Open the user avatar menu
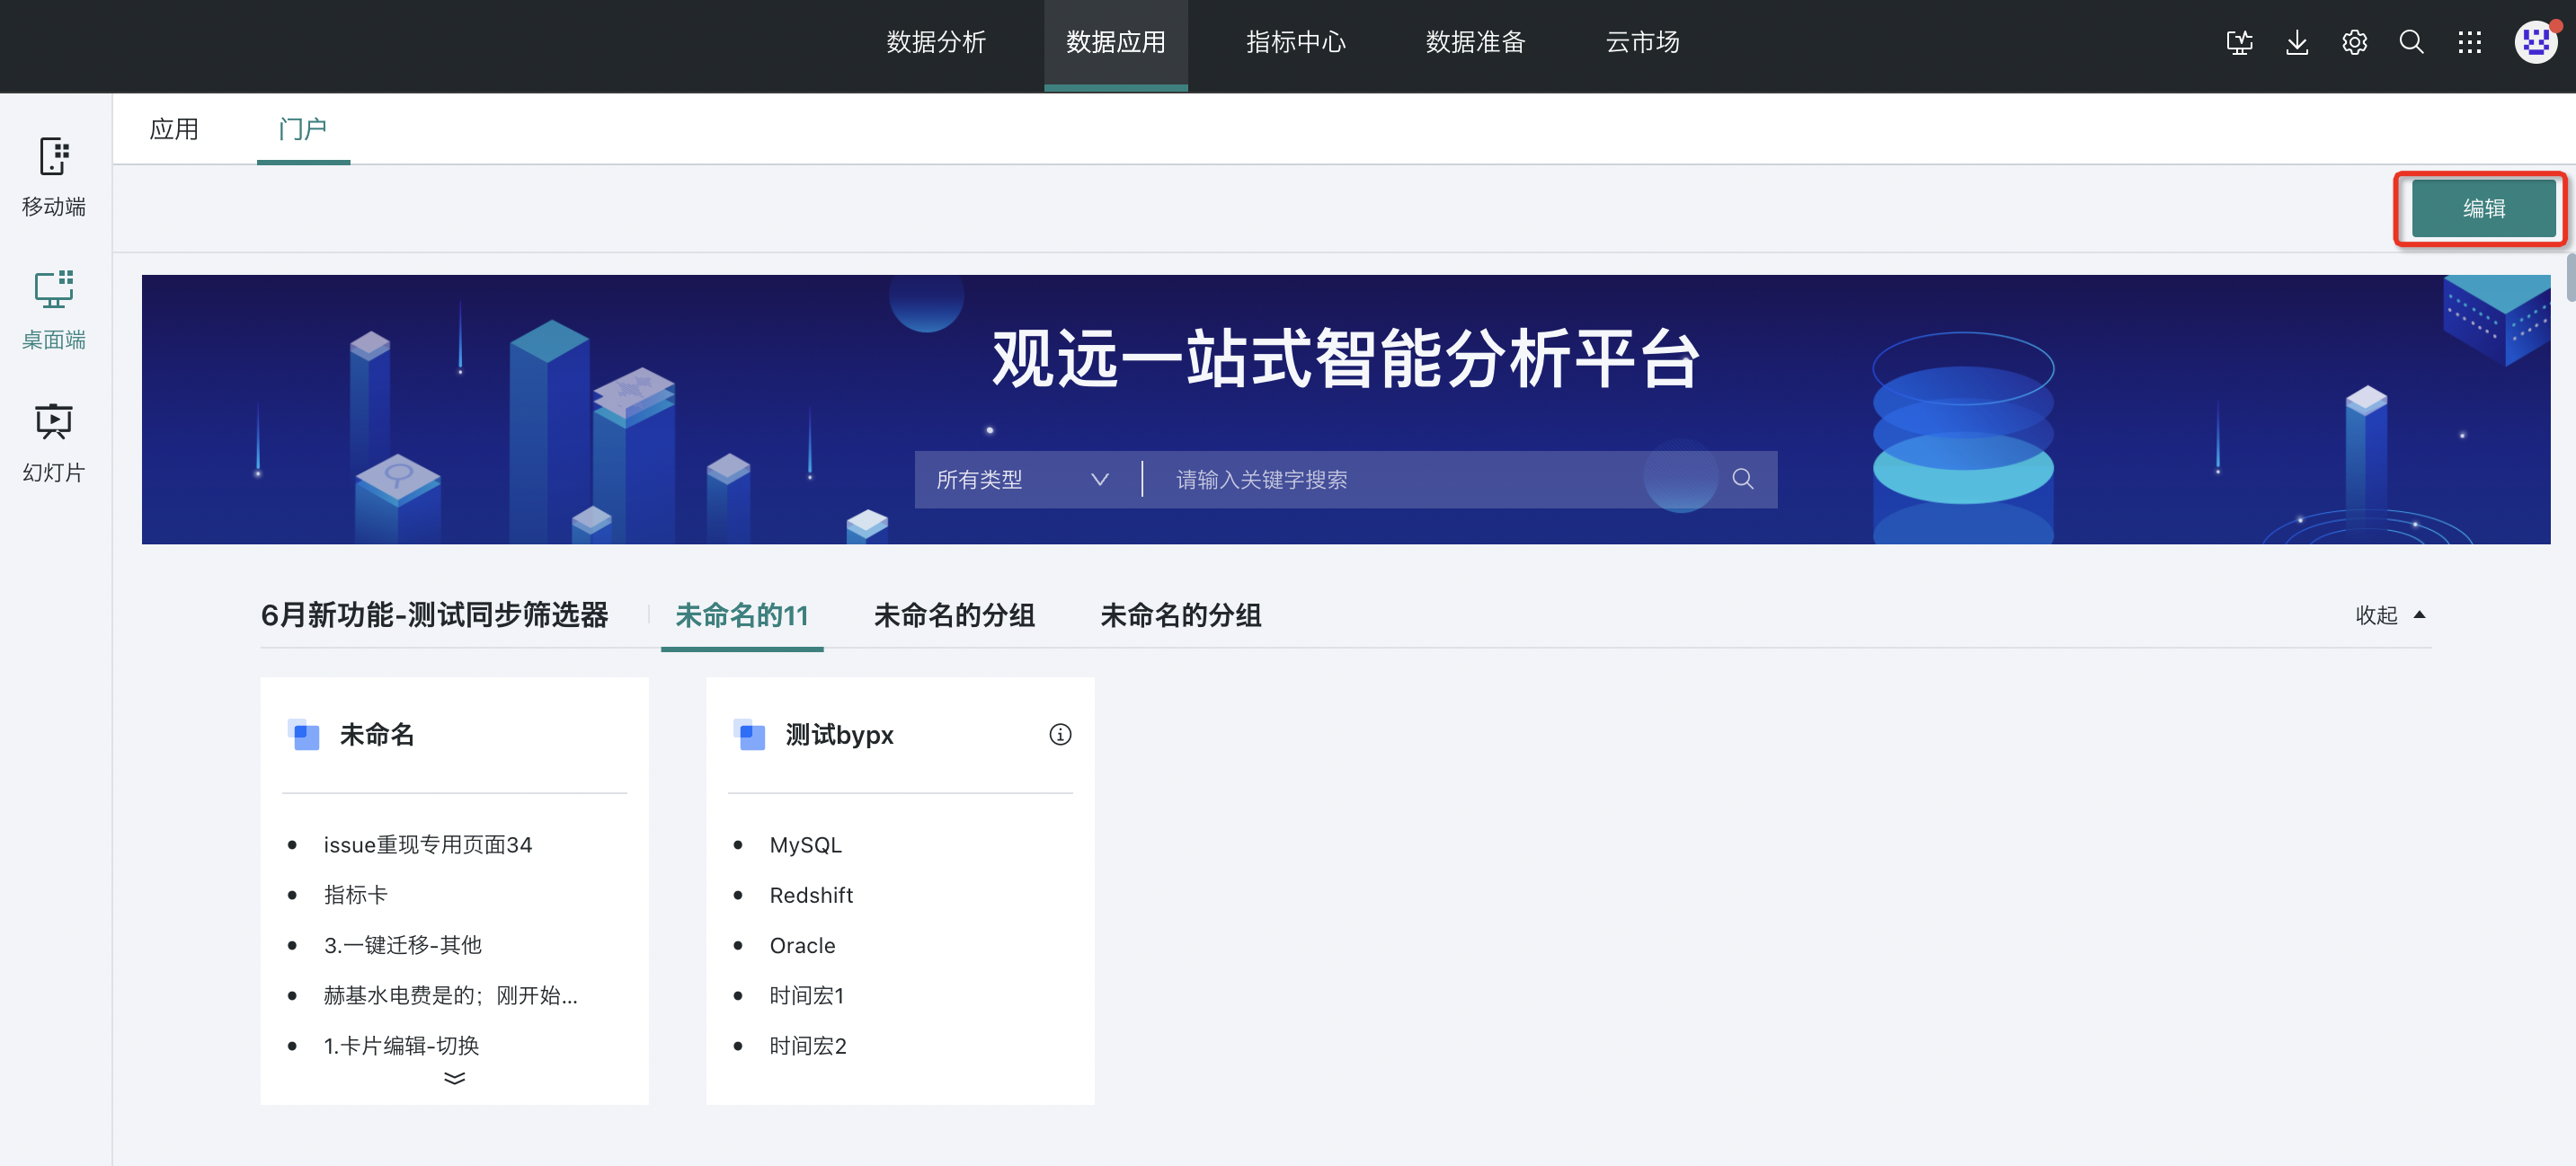 point(2535,42)
